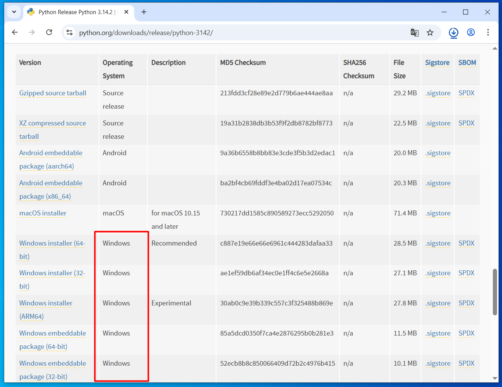
Task: Open .sigstore for Windows embeddable 32-bit
Action: pos(438,363)
